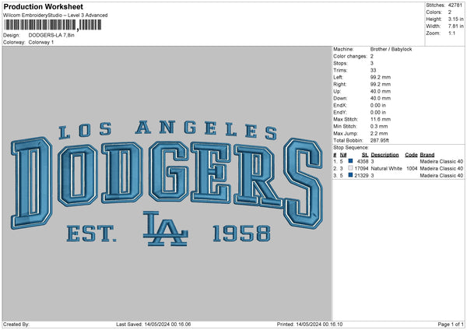The image size is (467, 330).
Task: Click the machine value 'Brother / Babylock'
Action: tap(391, 49)
